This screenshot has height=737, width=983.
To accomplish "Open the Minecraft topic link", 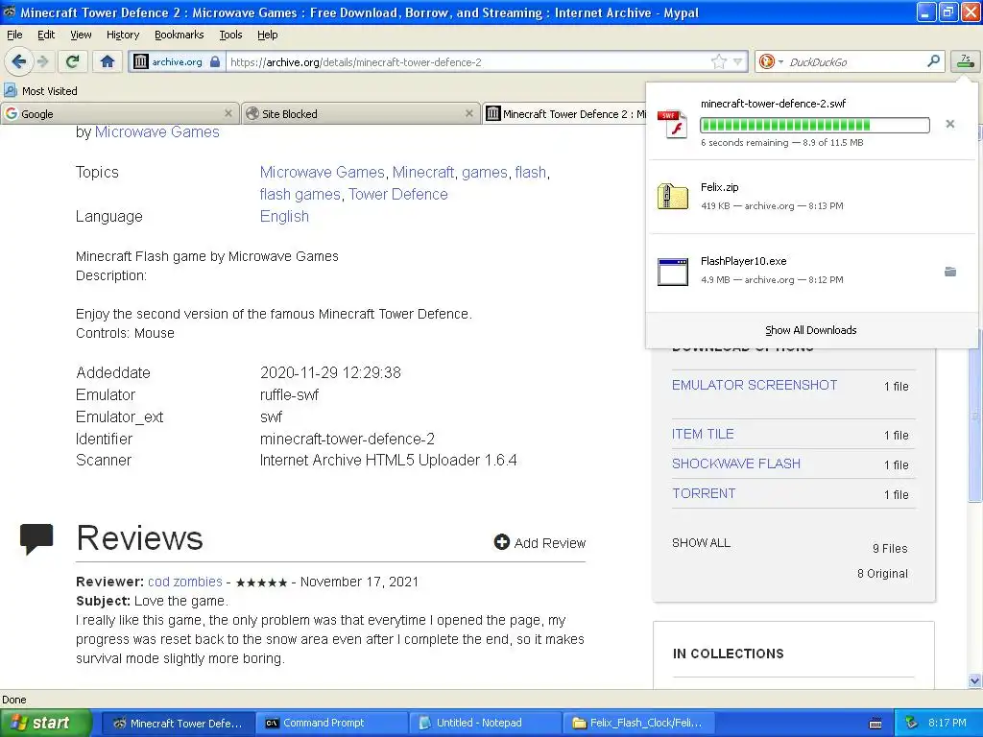I will point(423,173).
